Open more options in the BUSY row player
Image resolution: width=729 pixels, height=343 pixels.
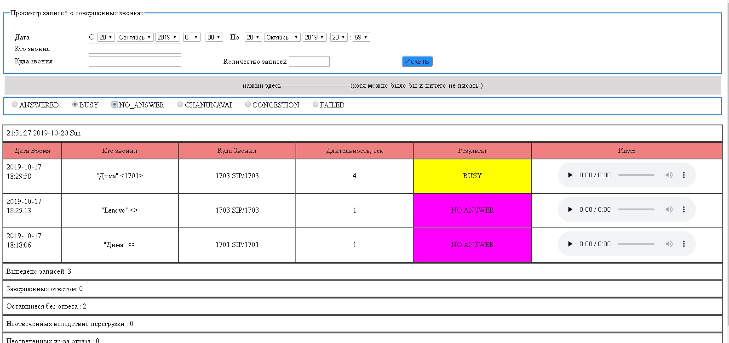coord(684,175)
